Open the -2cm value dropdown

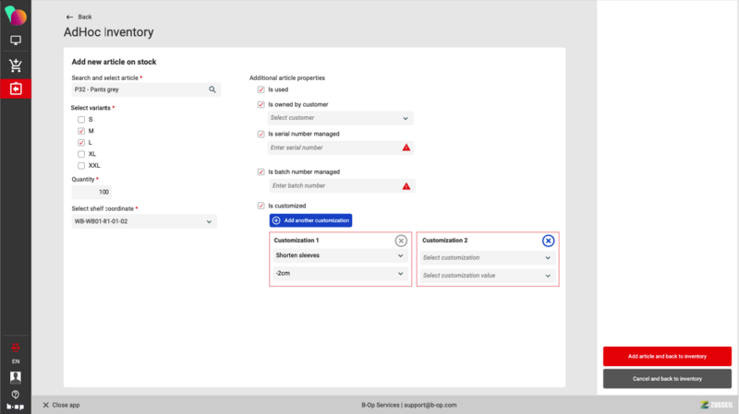coord(340,273)
